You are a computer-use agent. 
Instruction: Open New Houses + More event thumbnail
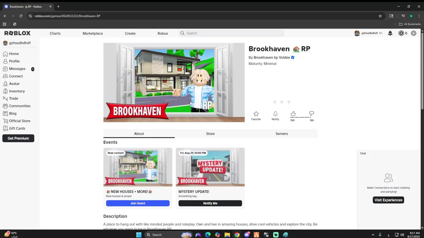138,167
